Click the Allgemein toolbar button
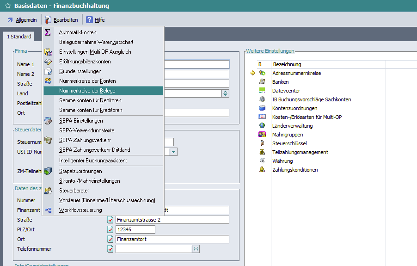The height and width of the screenshot is (266, 417). (x=22, y=20)
